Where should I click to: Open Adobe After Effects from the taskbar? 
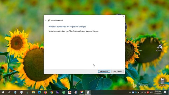(x=58, y=92)
